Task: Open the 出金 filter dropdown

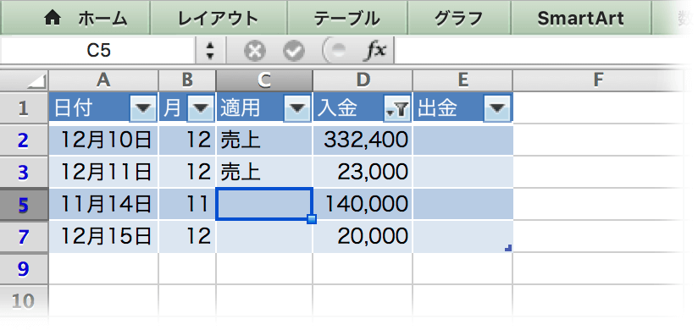Action: point(496,108)
